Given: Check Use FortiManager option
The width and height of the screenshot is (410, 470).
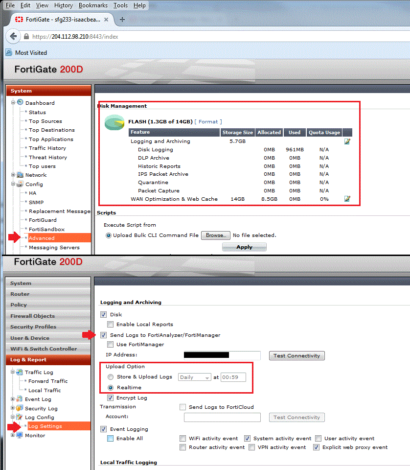Looking at the screenshot, I should pyautogui.click(x=110, y=344).
